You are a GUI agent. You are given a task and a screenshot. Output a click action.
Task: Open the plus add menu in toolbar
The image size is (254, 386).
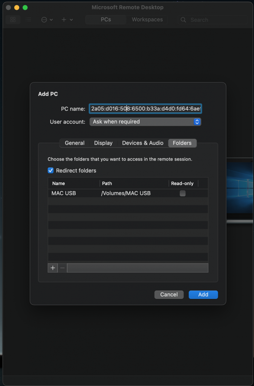point(67,20)
